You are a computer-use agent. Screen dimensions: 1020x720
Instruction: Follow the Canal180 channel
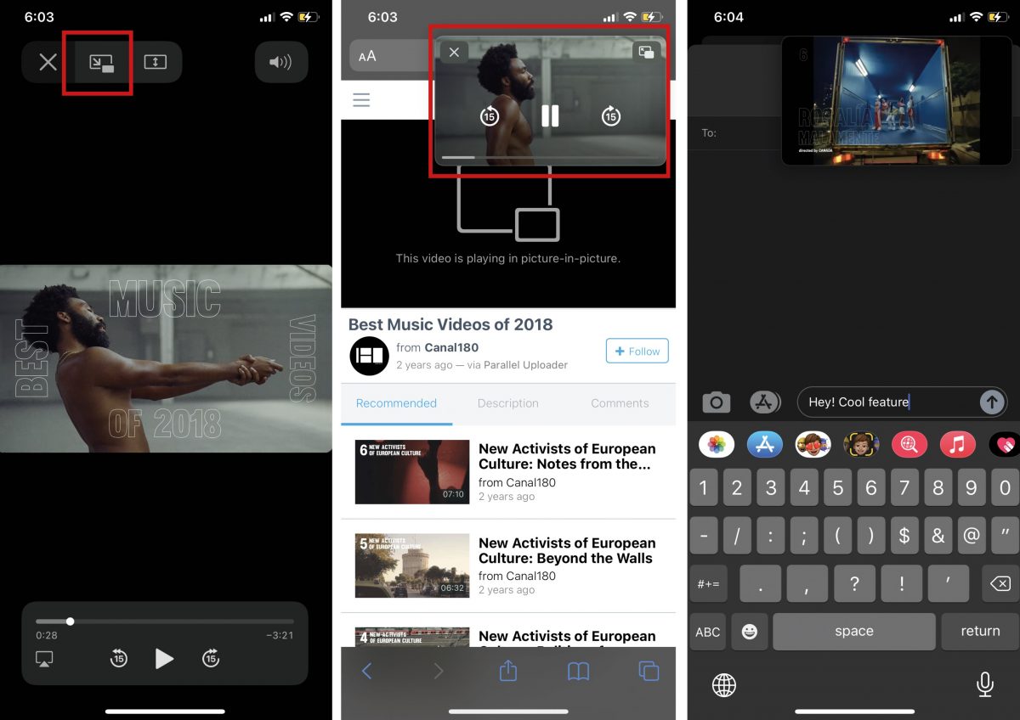[x=637, y=351]
